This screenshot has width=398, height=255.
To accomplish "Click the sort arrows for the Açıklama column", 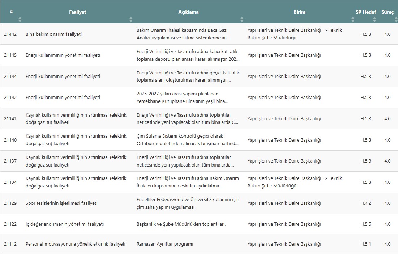I will tap(242, 20).
